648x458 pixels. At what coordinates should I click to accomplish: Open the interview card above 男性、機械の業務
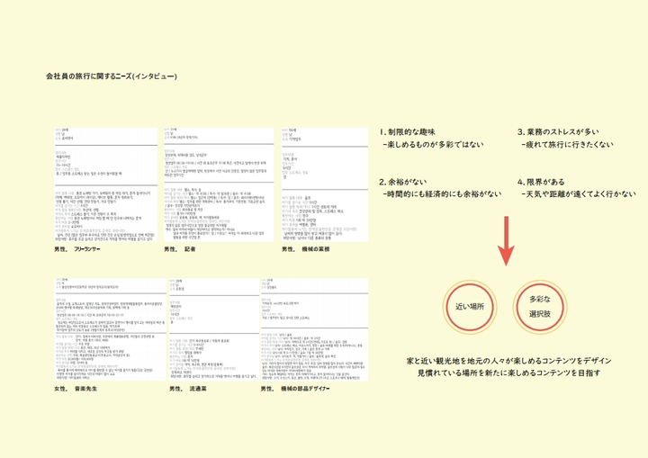(x=324, y=184)
